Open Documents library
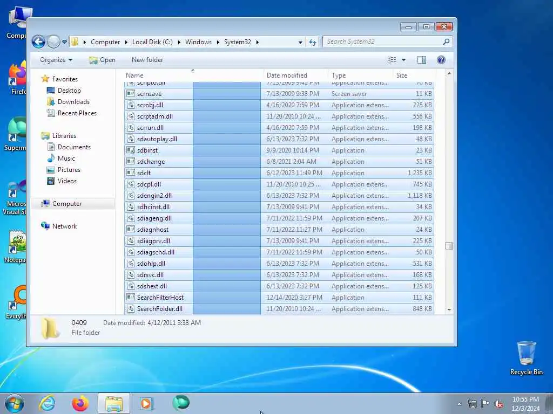The height and width of the screenshot is (414, 553). click(x=74, y=147)
